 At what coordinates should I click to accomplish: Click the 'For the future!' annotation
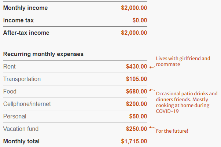point(172,131)
